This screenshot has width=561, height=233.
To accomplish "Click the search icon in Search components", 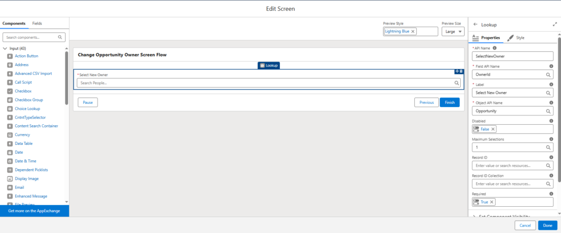I will pos(60,37).
